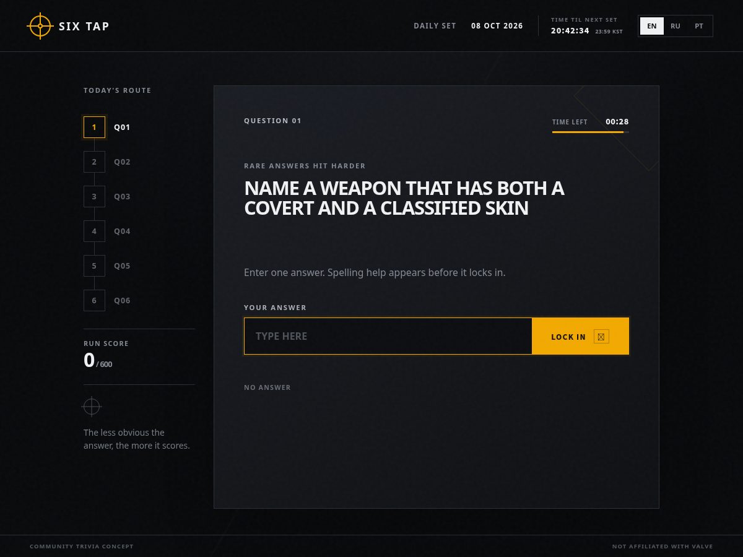Click the spelling help instruction text
743x557 pixels.
[375, 272]
